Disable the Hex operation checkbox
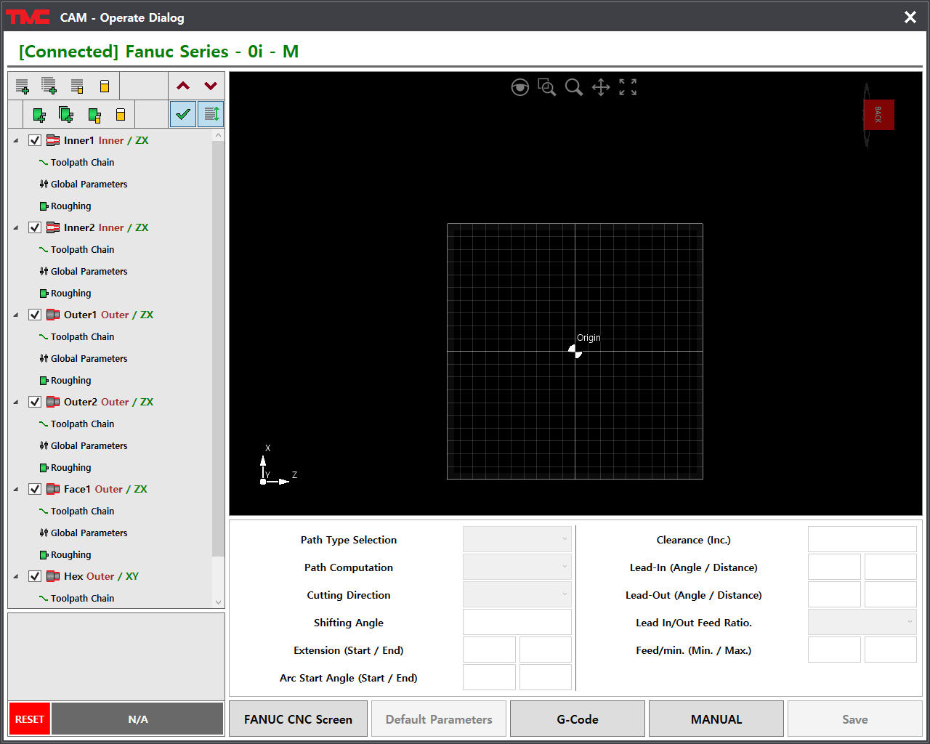The image size is (930, 744). point(35,576)
